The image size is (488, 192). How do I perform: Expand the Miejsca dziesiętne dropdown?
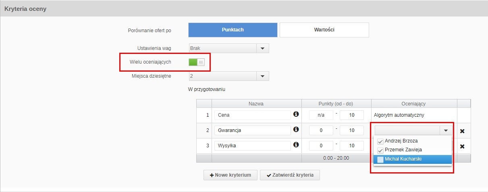(x=262, y=76)
